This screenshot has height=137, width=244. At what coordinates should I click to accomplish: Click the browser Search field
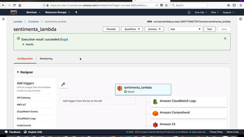[189, 5]
